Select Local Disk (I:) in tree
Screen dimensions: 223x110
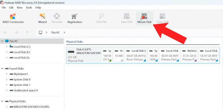tap(22, 58)
